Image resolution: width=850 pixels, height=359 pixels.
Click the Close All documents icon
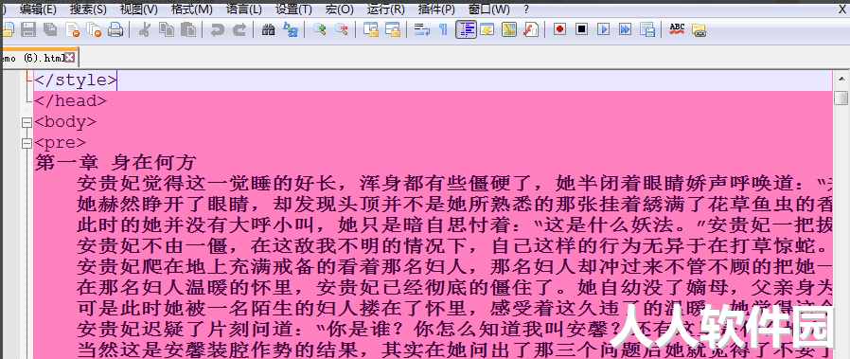pos(94,29)
